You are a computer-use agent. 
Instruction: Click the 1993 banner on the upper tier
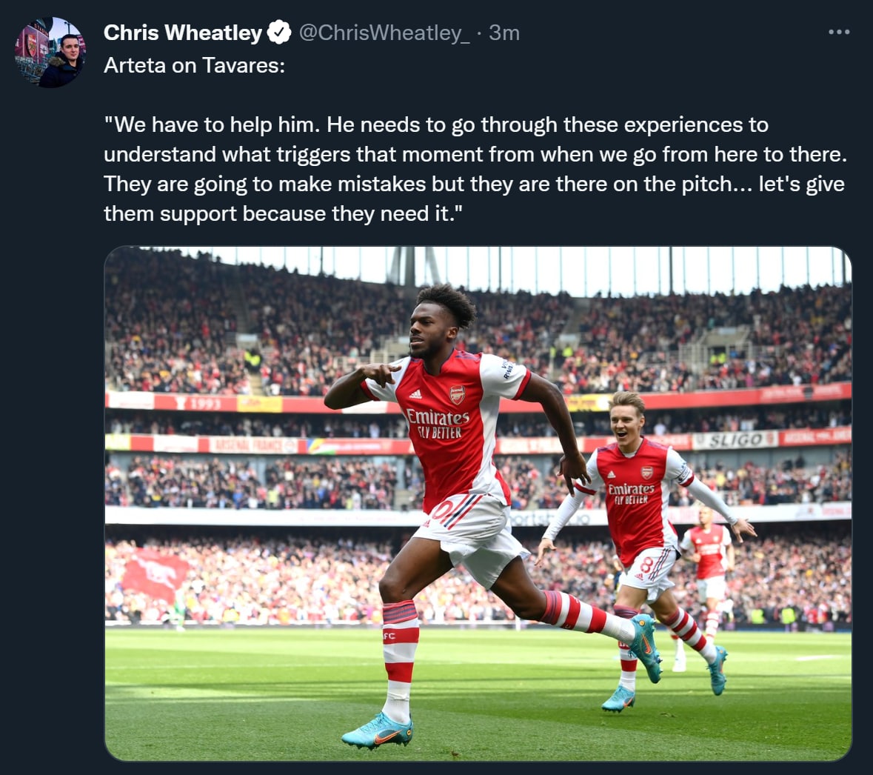click(204, 404)
